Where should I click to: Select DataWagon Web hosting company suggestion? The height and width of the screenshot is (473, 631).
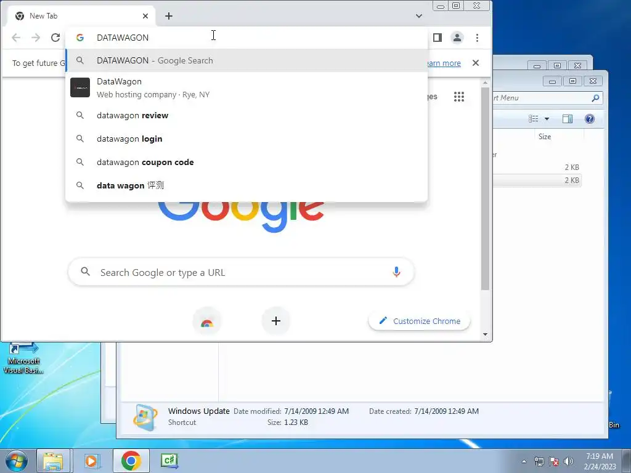tap(246, 87)
